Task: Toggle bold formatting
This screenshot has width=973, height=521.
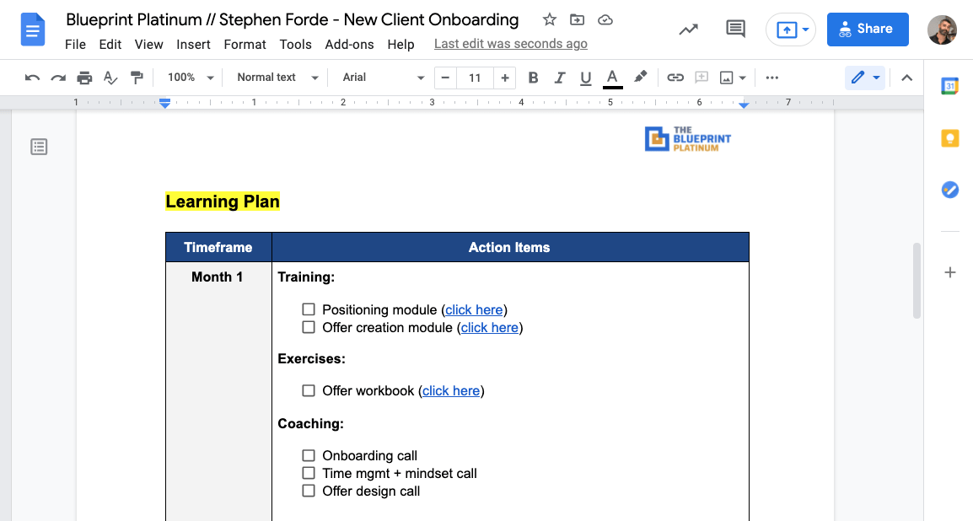Action: (533, 78)
